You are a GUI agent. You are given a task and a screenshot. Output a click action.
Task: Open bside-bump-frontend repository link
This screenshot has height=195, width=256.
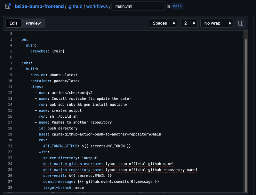point(39,6)
